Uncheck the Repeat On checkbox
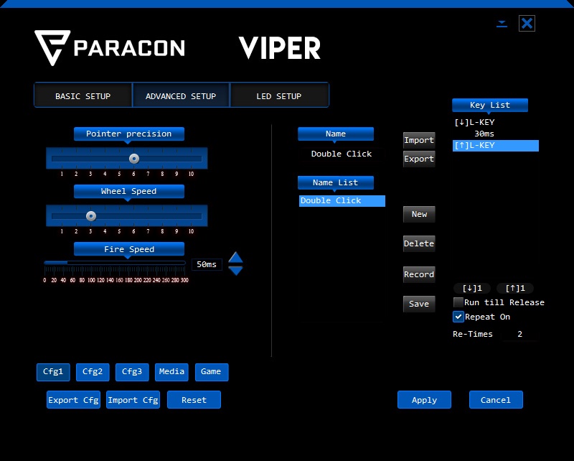Viewport: 574px width, 461px height. point(458,317)
